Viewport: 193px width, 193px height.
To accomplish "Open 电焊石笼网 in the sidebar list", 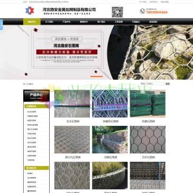I will [32, 151].
